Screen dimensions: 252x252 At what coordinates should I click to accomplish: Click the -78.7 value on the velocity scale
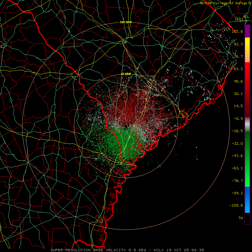[x=237, y=181]
